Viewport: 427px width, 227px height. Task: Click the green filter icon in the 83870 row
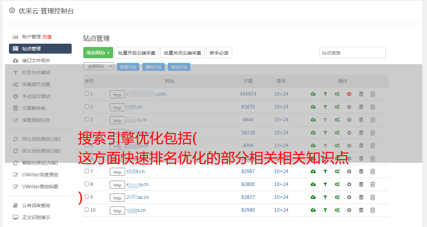tap(325, 107)
